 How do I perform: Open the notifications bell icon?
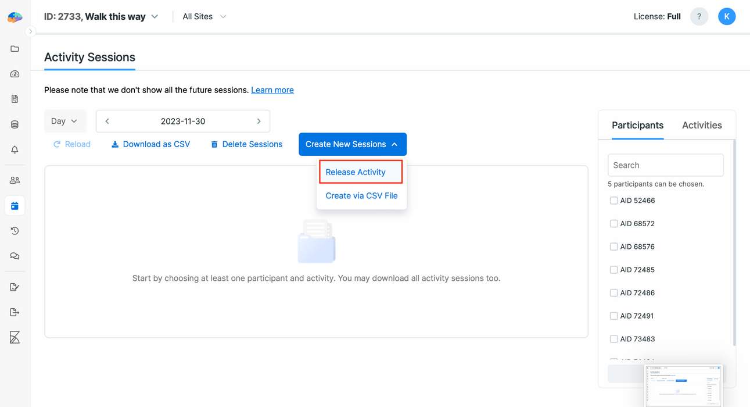click(15, 149)
